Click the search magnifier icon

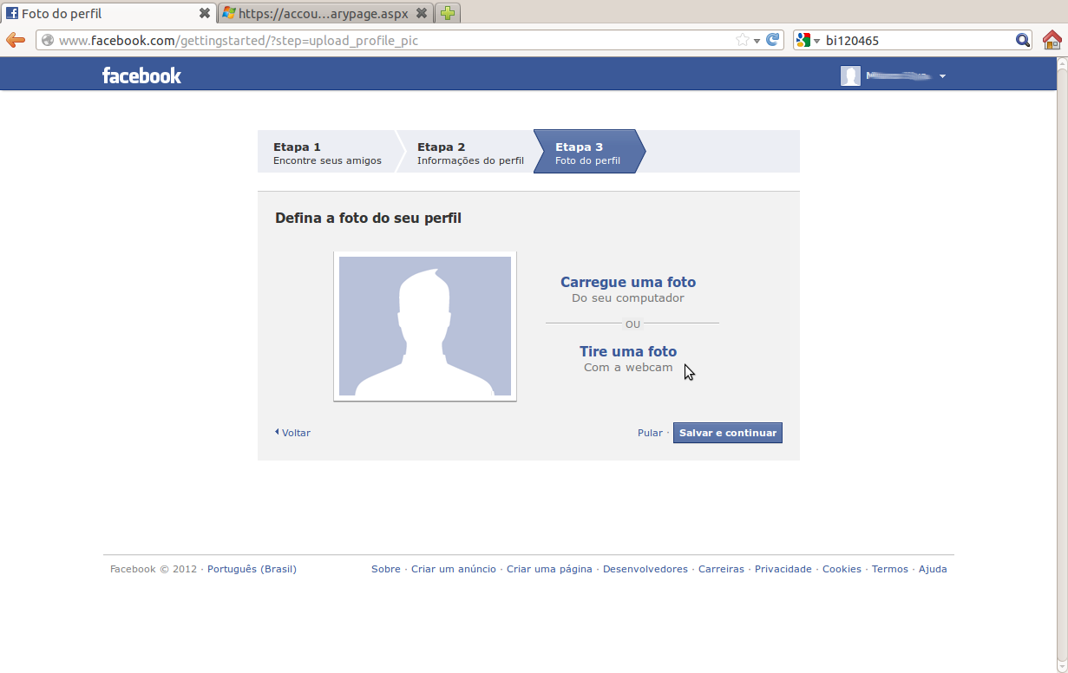click(x=1023, y=40)
